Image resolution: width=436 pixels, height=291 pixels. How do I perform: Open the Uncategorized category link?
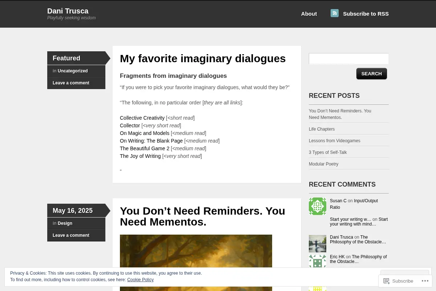(73, 71)
